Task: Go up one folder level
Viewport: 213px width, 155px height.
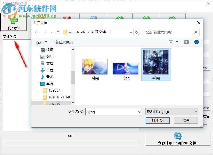Action: [x=58, y=32]
